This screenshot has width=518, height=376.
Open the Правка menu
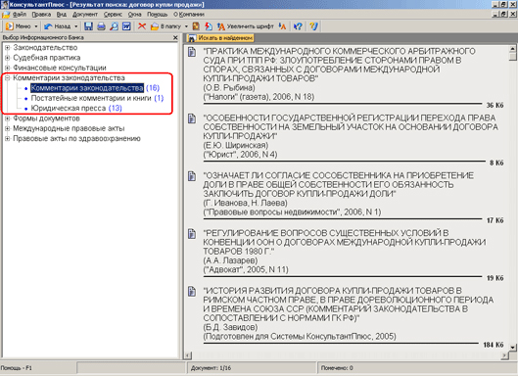tap(41, 15)
